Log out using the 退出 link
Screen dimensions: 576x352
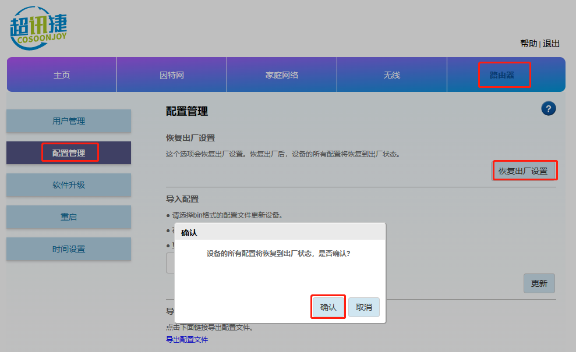(551, 44)
